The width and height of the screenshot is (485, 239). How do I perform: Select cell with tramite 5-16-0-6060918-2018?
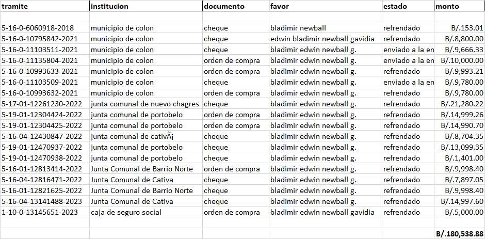point(45,28)
